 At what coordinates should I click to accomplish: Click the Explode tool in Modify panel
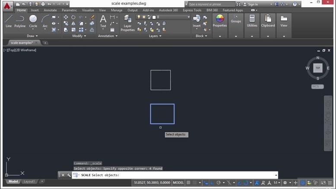[x=92, y=23]
